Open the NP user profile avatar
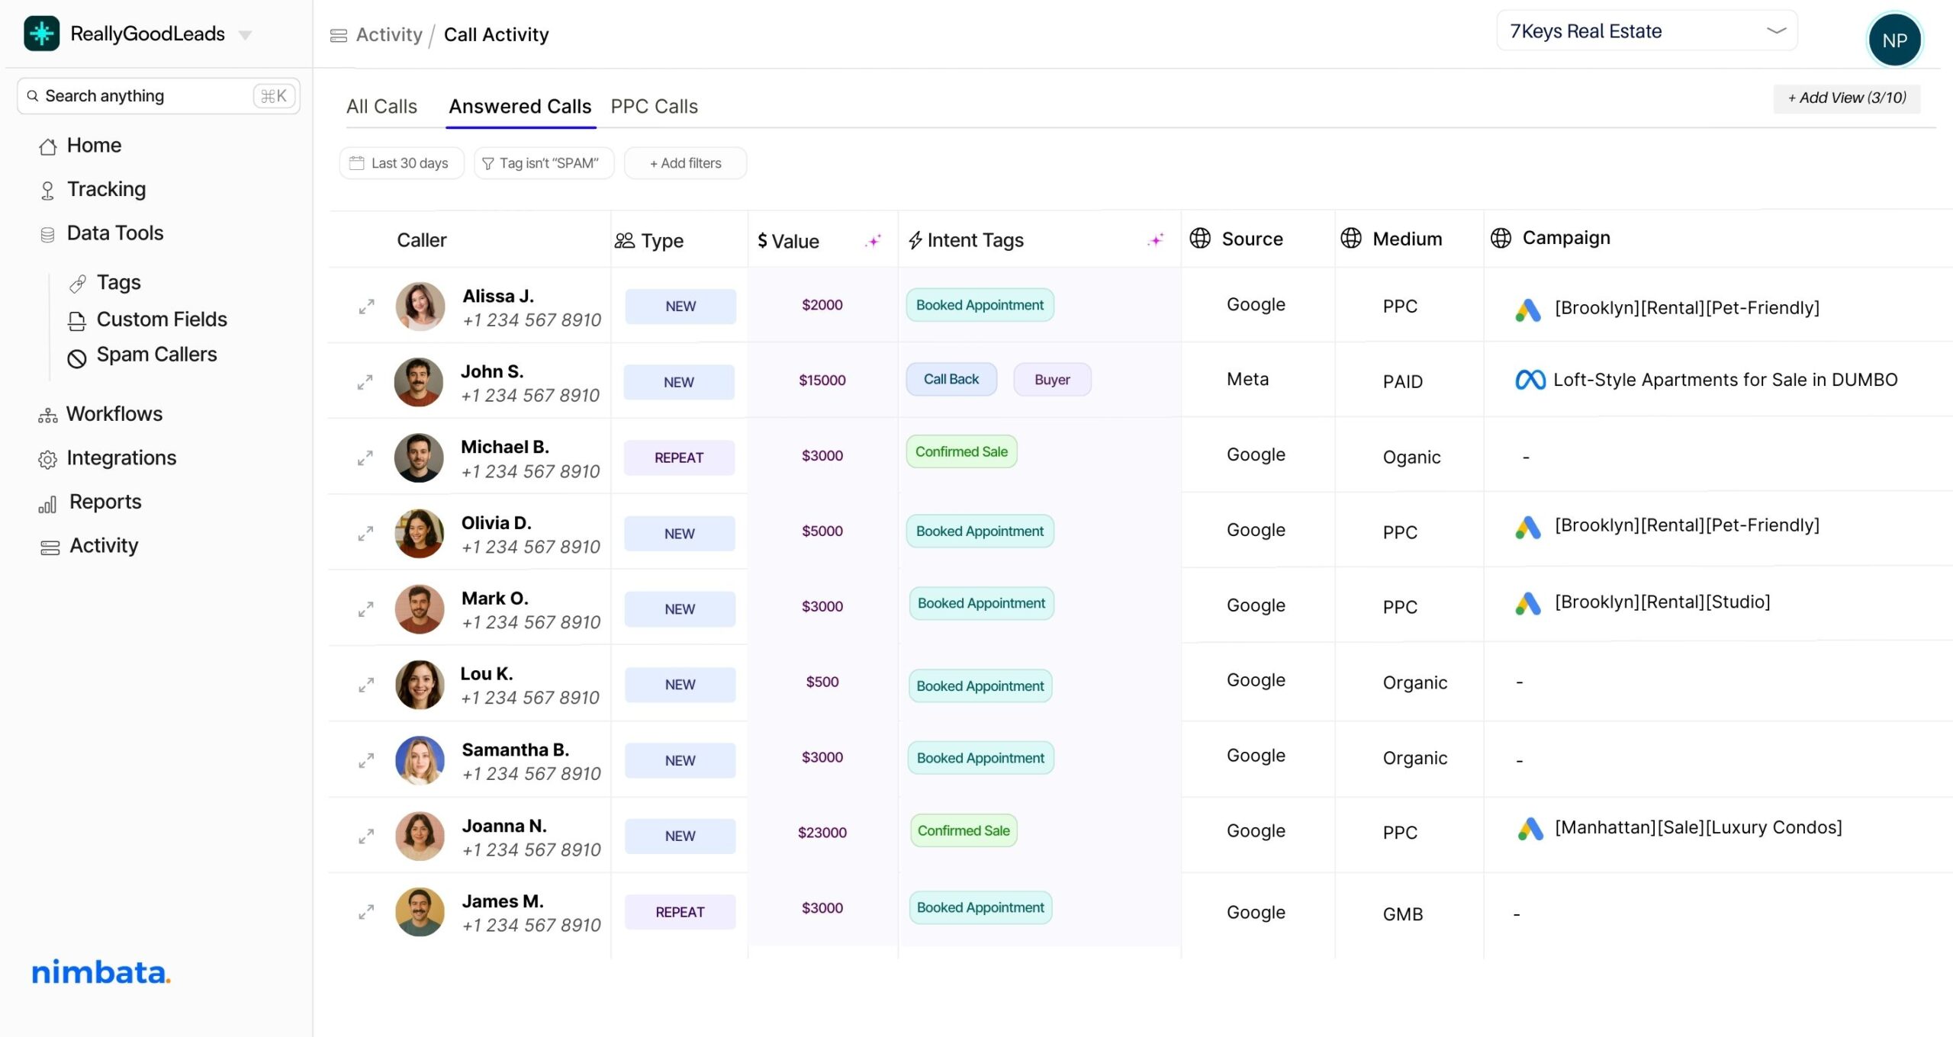 (1894, 40)
